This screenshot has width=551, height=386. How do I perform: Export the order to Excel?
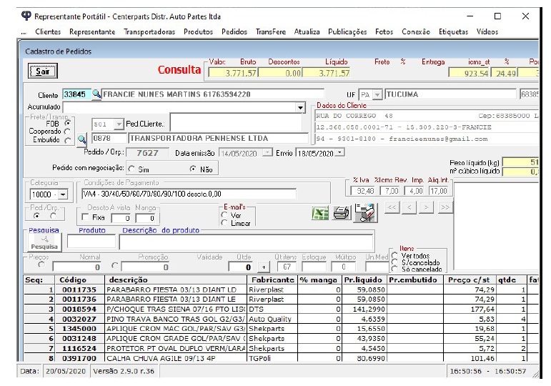tap(320, 212)
